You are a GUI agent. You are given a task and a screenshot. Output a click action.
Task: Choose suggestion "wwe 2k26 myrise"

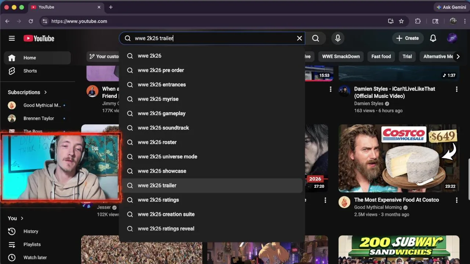coord(212,99)
